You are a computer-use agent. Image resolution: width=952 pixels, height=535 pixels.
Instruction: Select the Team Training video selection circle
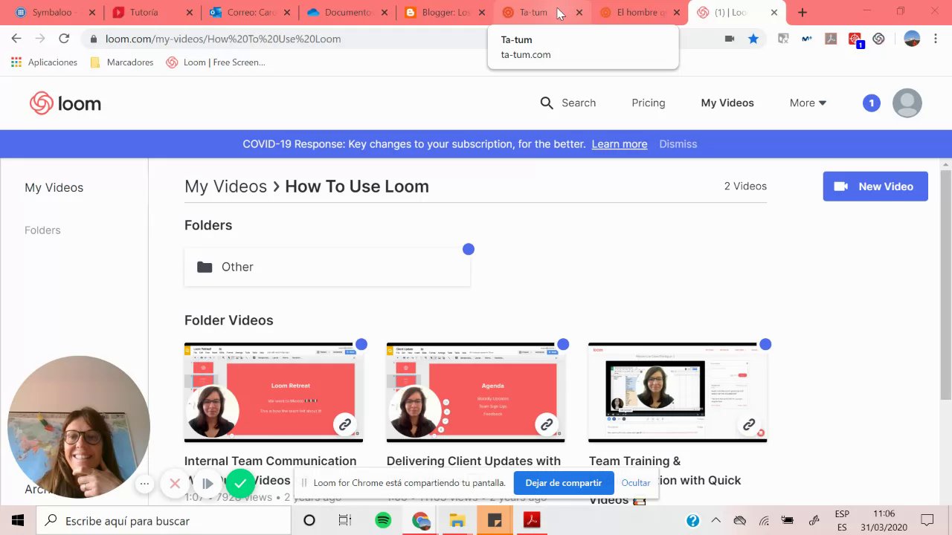point(765,344)
